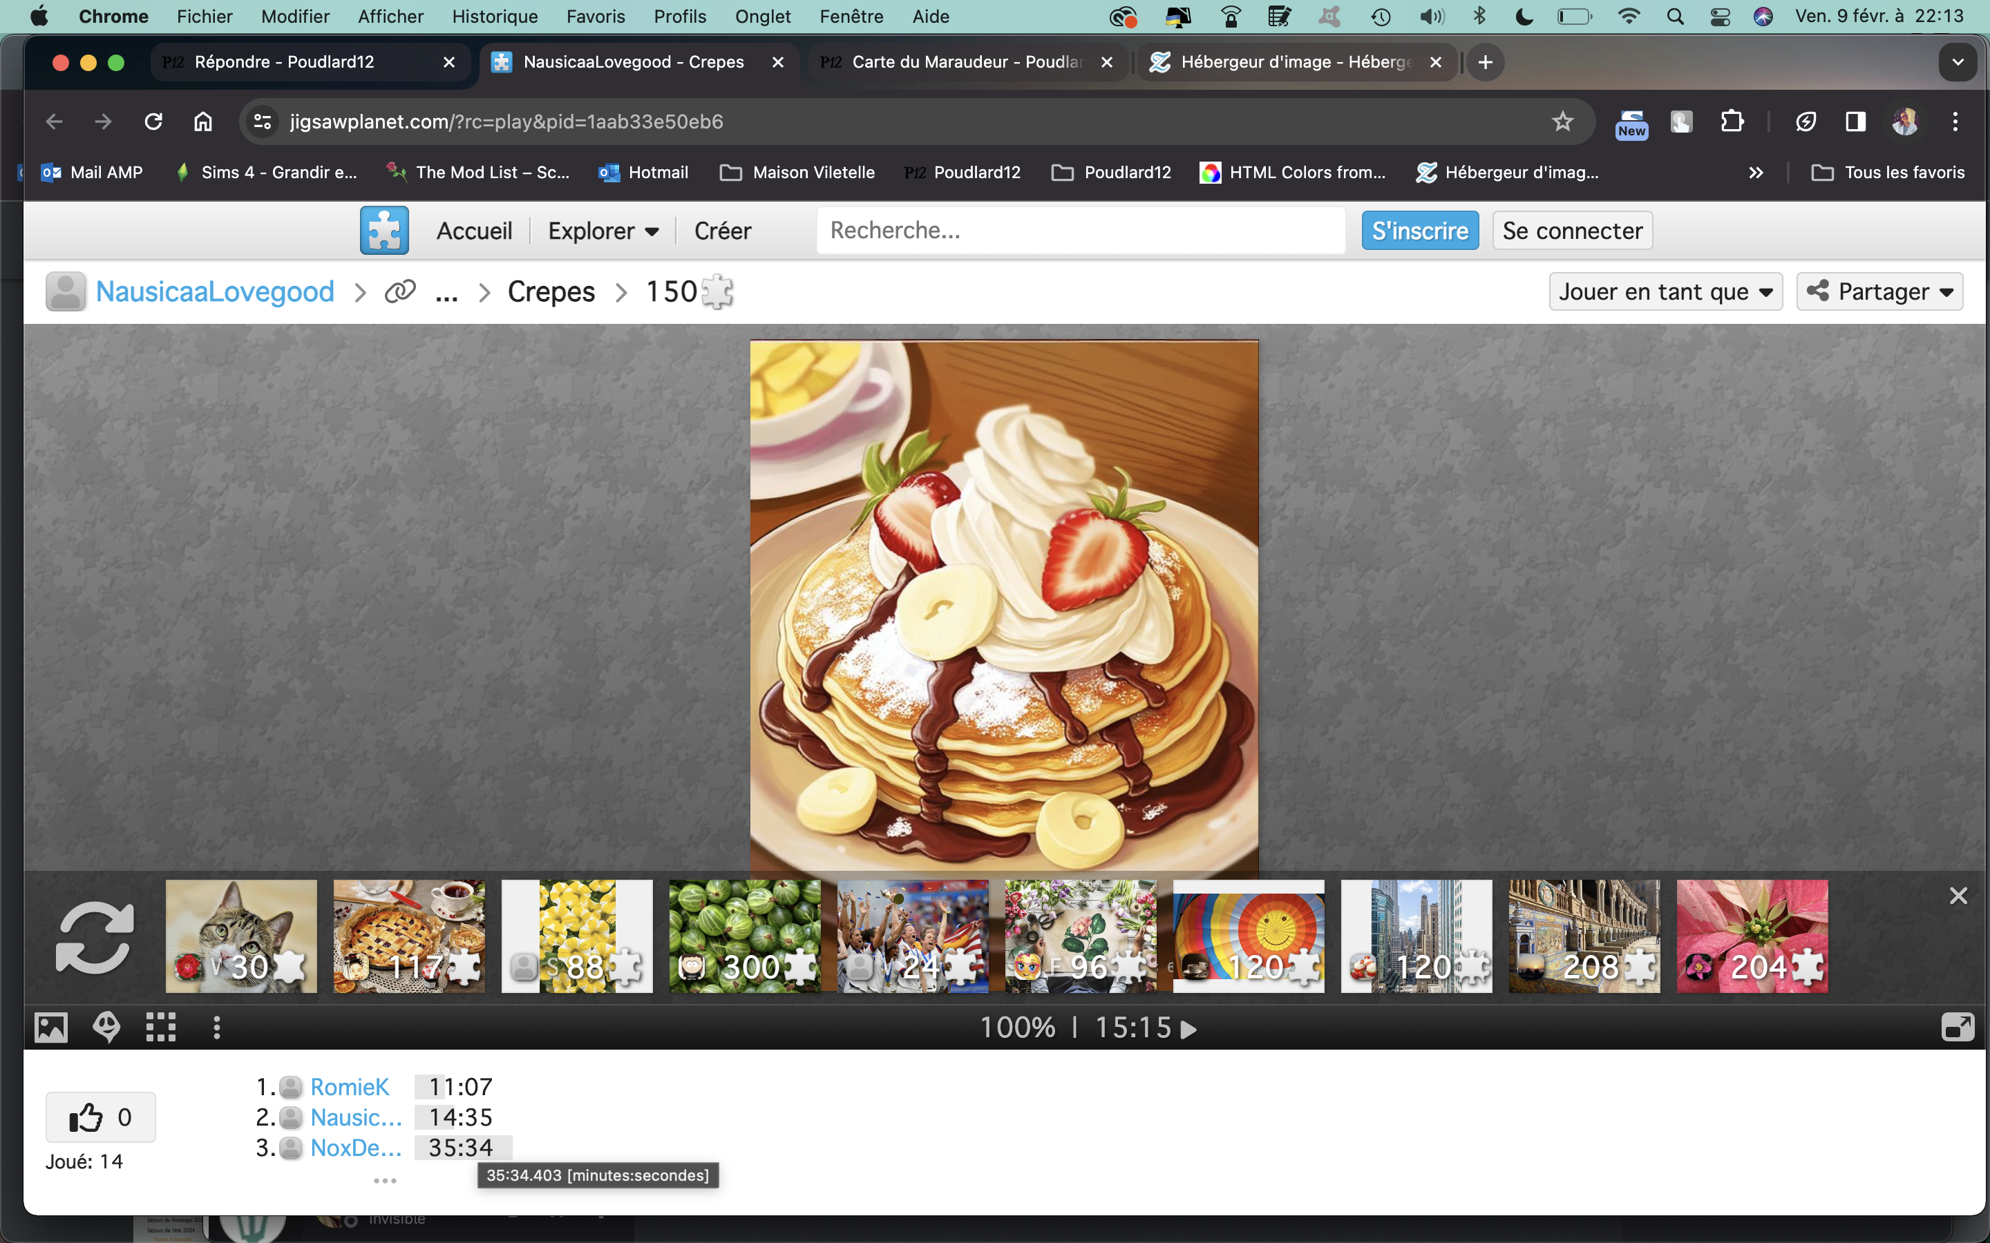Click the thumbs-up like icon
Viewport: 1990px width, 1243px height.
(x=86, y=1117)
